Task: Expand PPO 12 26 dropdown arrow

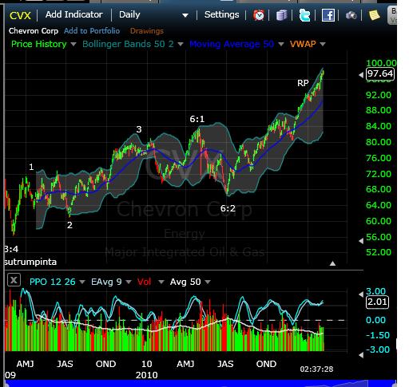Action: [x=82, y=282]
